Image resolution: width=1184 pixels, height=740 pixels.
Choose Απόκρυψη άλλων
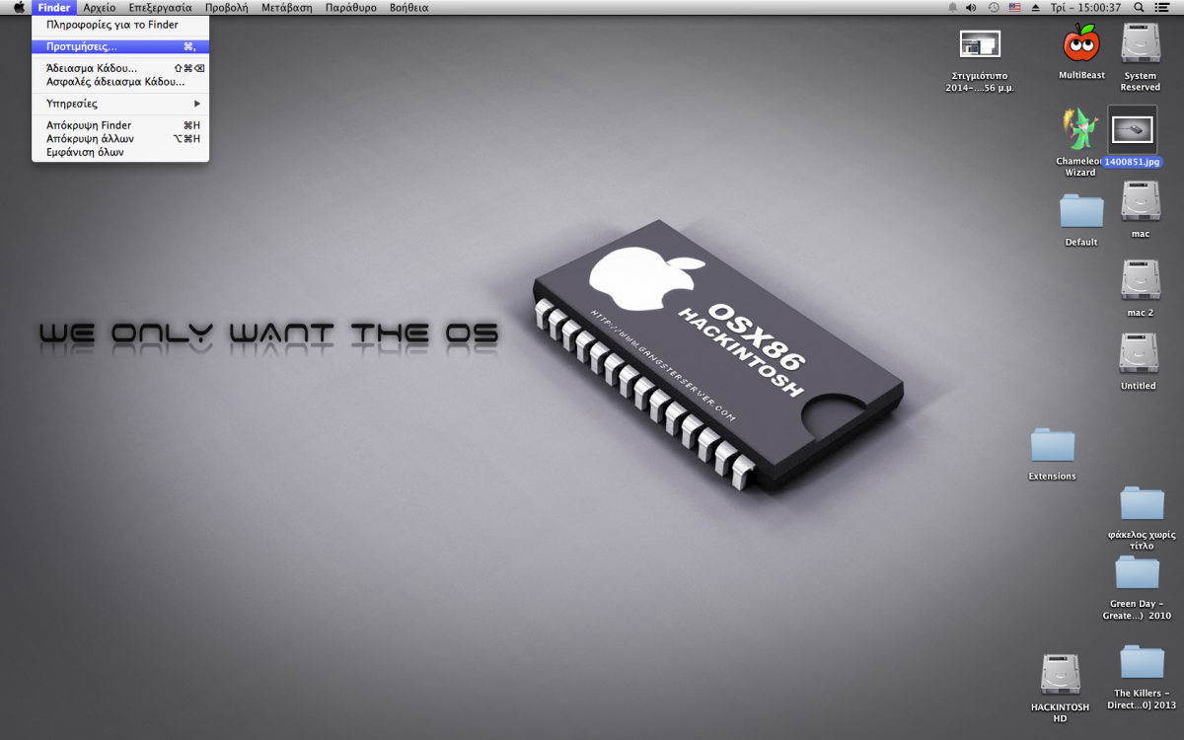pyautogui.click(x=120, y=139)
